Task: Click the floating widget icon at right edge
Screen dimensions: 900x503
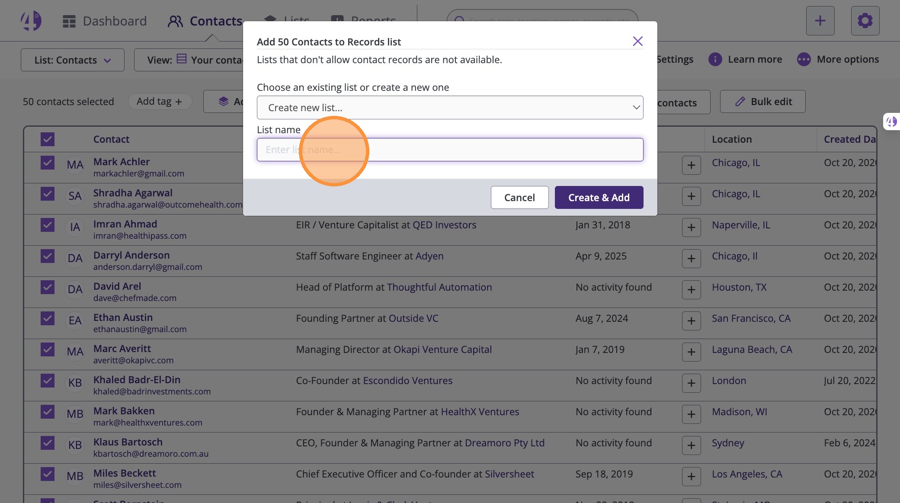Action: [892, 122]
